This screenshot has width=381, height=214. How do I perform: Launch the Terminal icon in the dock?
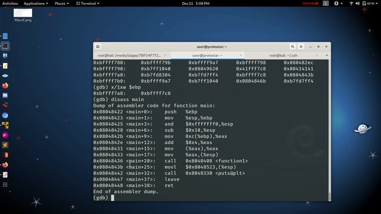pos(5,46)
